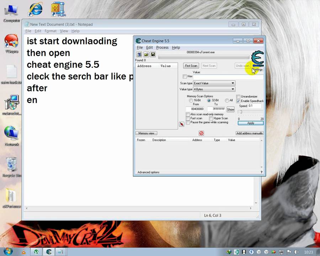Click the question mark in Cheat Engine's bottom corner
This screenshot has height=256, width=320.
tap(261, 172)
